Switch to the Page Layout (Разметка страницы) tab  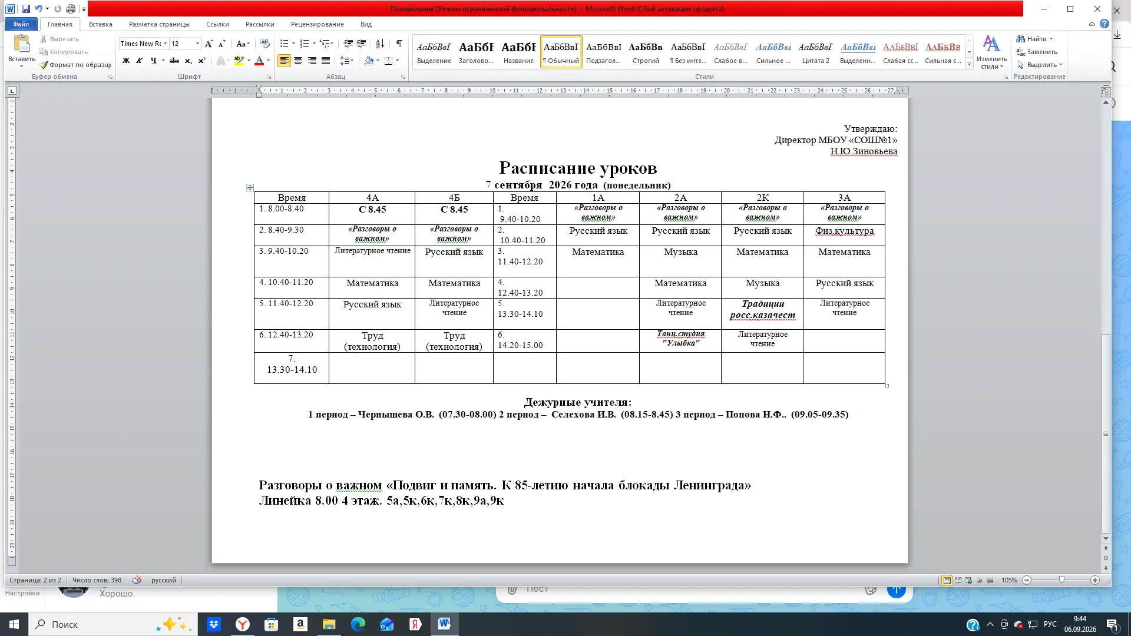(x=159, y=24)
